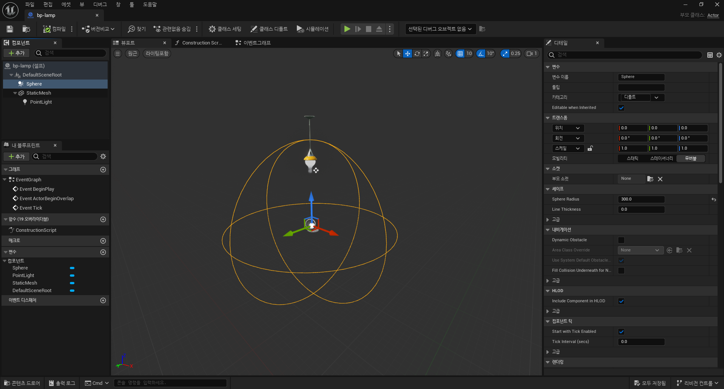The height and width of the screenshot is (389, 724).
Task: Toggle grid snapping in viewport
Action: tap(460, 54)
